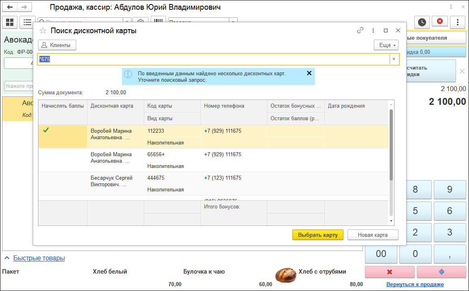Click the back navigation arrow

[x=10, y=7]
